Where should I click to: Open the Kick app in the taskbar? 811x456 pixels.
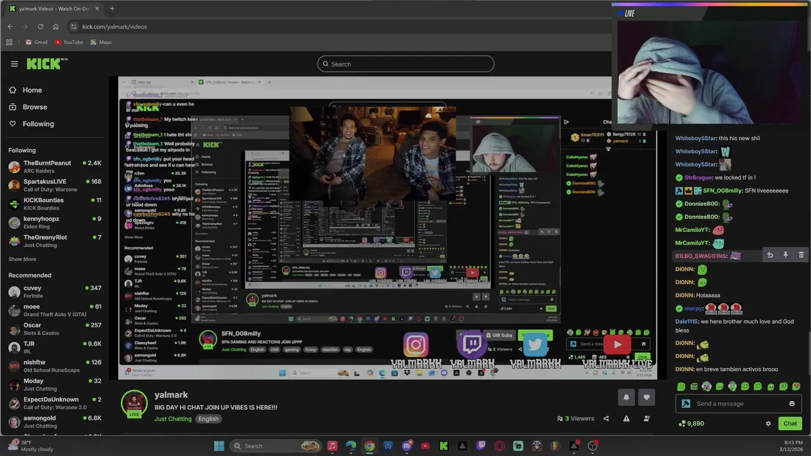pyautogui.click(x=444, y=446)
